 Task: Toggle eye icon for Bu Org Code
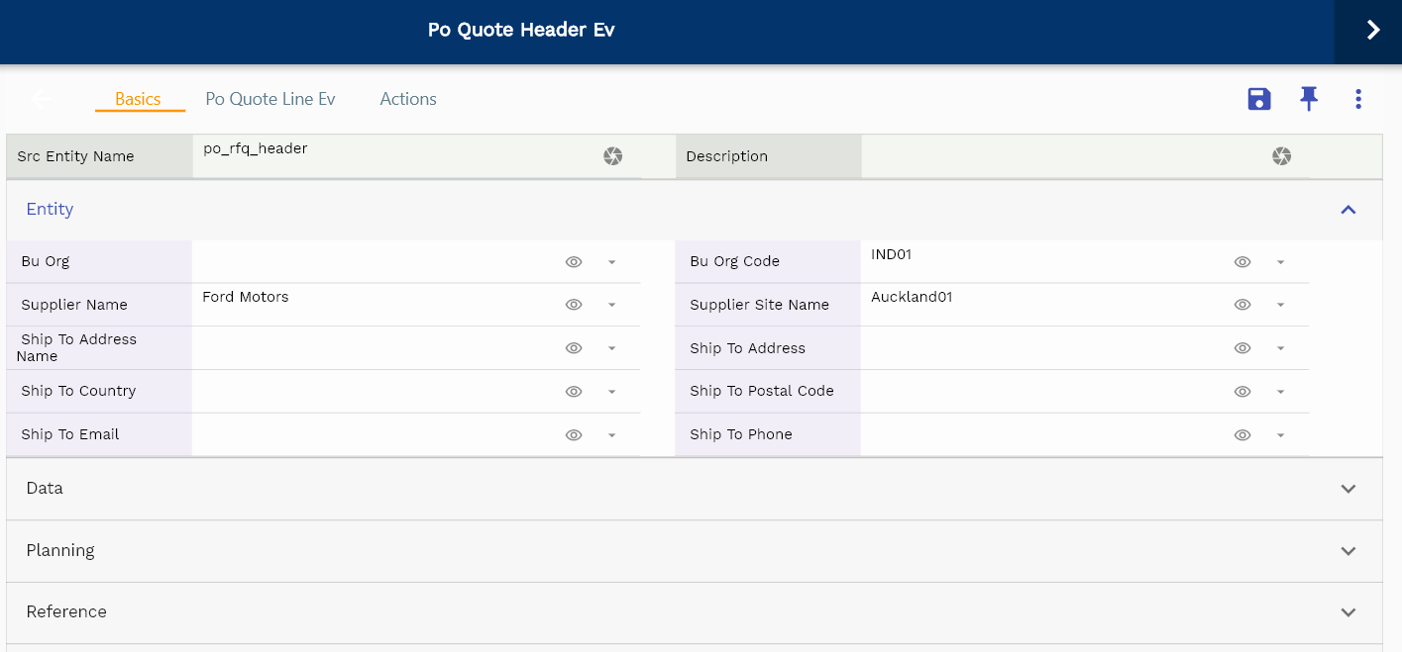(1241, 262)
